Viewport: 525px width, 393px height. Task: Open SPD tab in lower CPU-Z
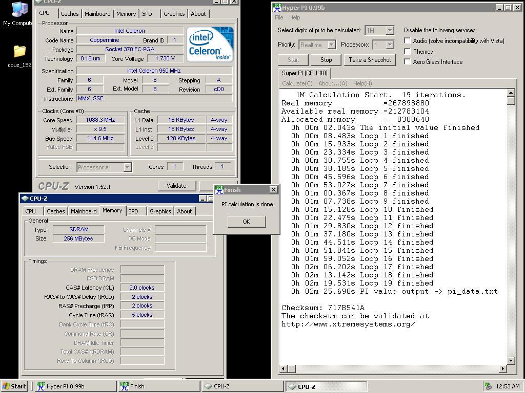click(133, 211)
